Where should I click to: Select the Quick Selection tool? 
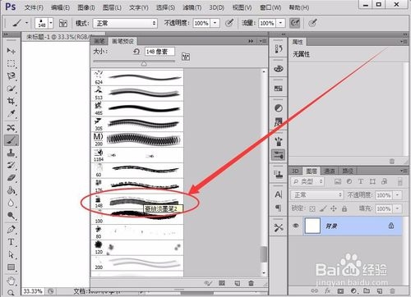coord(11,89)
